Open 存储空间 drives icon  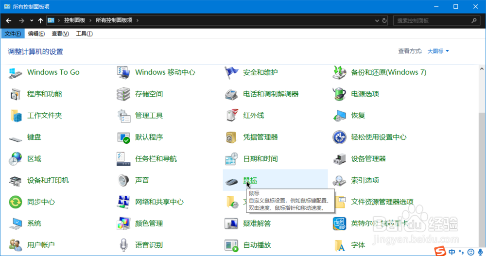[x=123, y=94]
